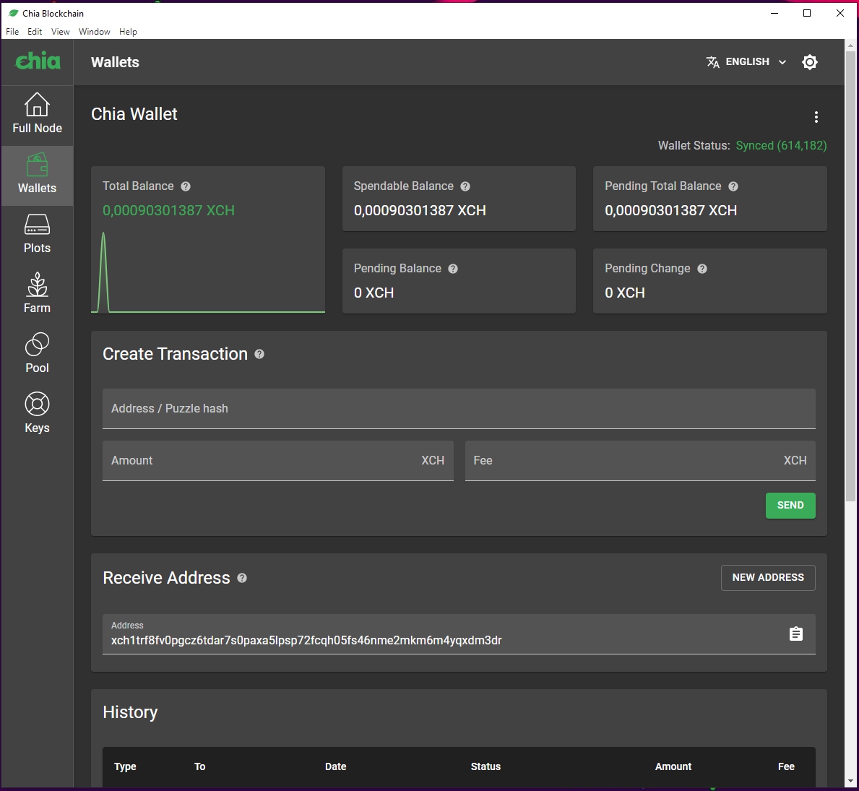859x791 pixels.
Task: Click the chia logo
Action: pos(38,61)
